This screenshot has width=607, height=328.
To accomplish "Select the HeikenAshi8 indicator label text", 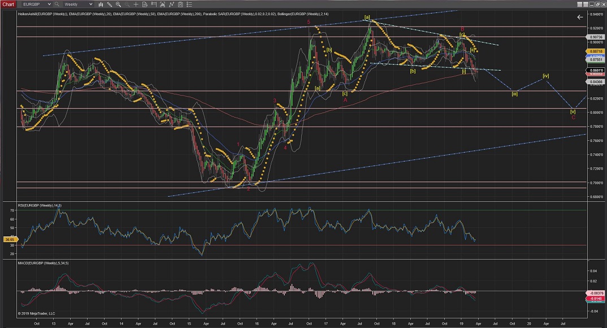I will coord(42,14).
